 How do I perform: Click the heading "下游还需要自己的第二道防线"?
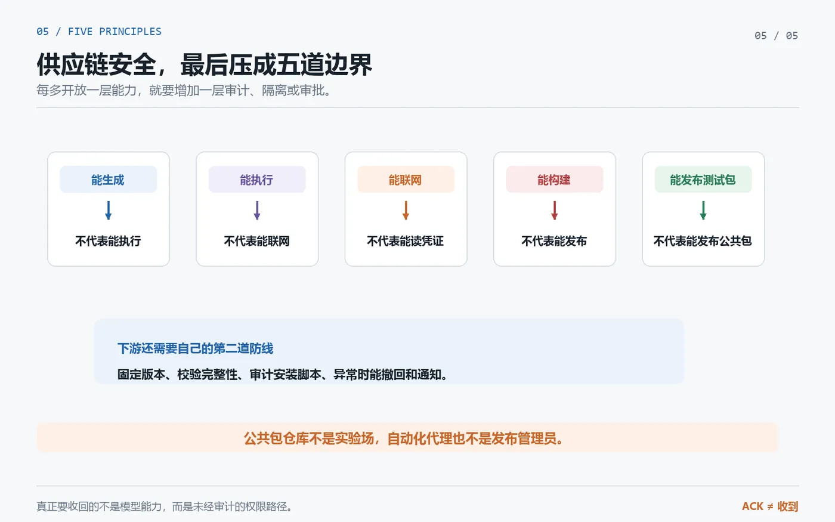pos(196,348)
